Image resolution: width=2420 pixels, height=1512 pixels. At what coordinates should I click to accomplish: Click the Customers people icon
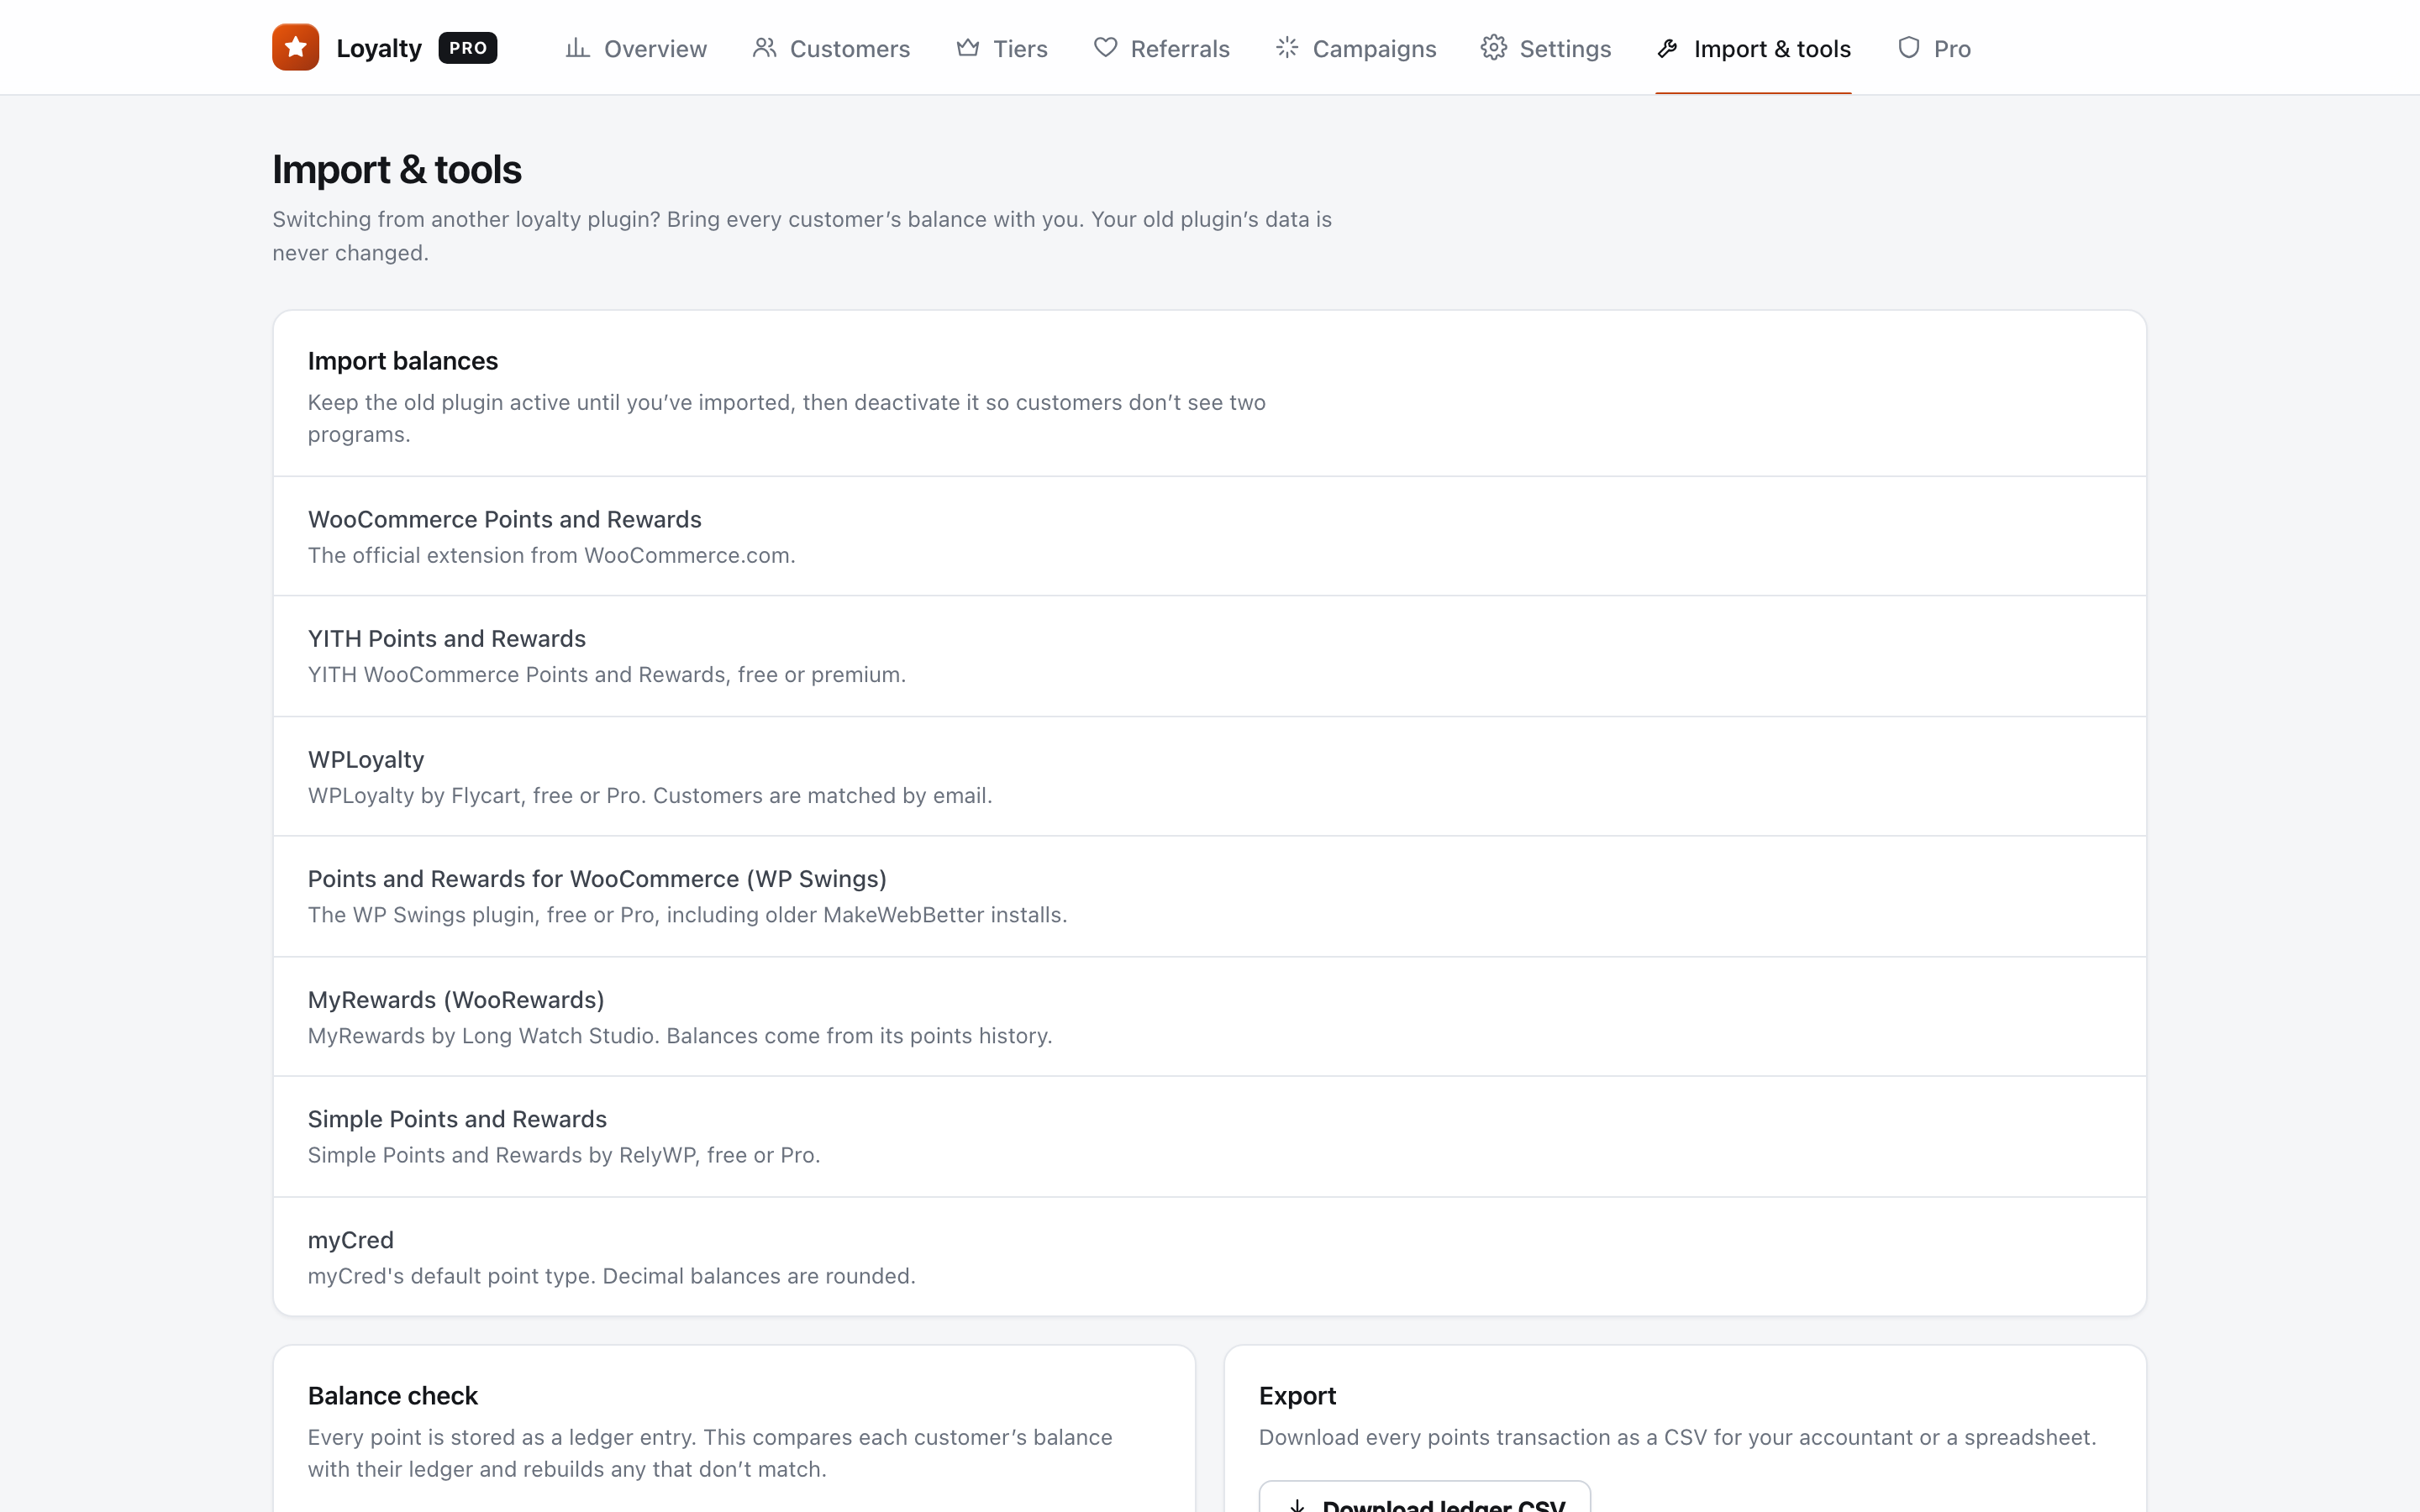tap(764, 48)
